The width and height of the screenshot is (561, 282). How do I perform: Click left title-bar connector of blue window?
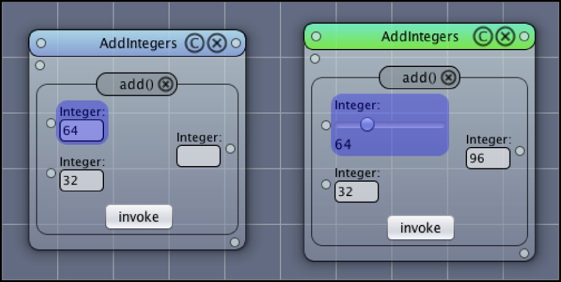[42, 43]
